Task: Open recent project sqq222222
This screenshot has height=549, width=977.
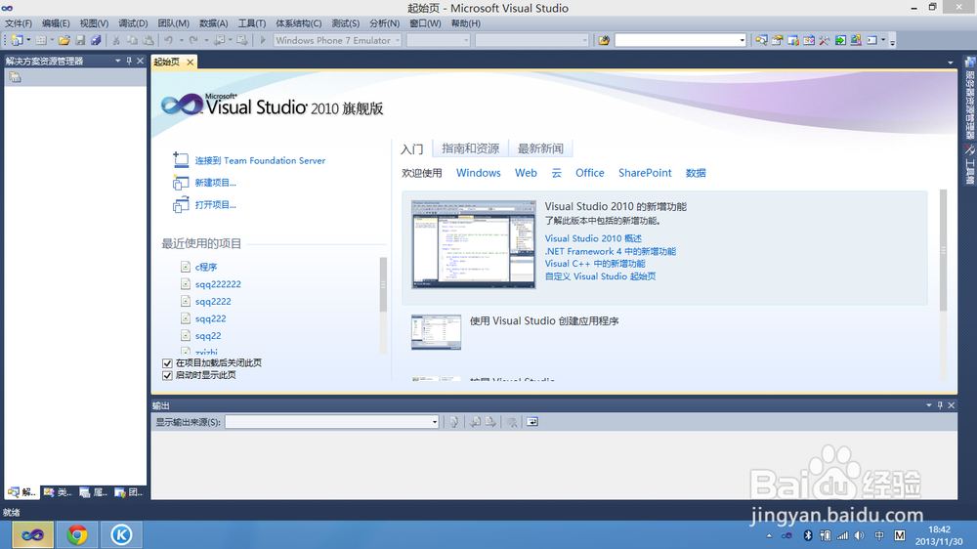Action: 218,284
